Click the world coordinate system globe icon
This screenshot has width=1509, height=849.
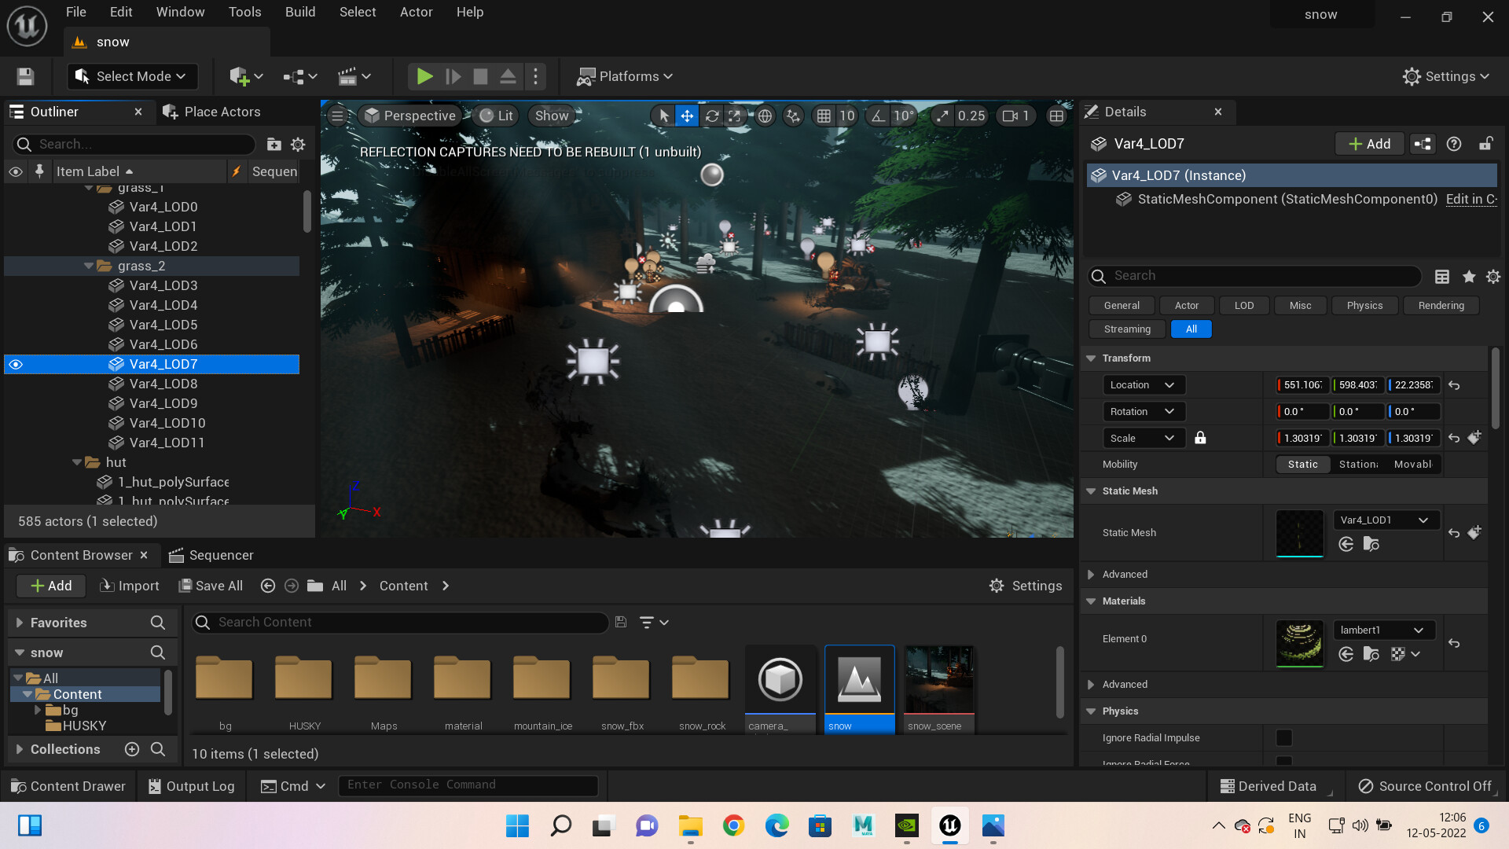click(x=765, y=116)
